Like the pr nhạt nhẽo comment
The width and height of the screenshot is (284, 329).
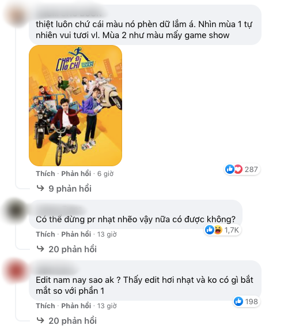(46, 234)
